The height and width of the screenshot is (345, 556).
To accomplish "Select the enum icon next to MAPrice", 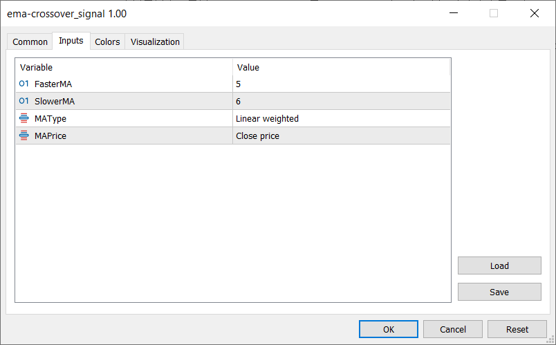I will tap(24, 136).
